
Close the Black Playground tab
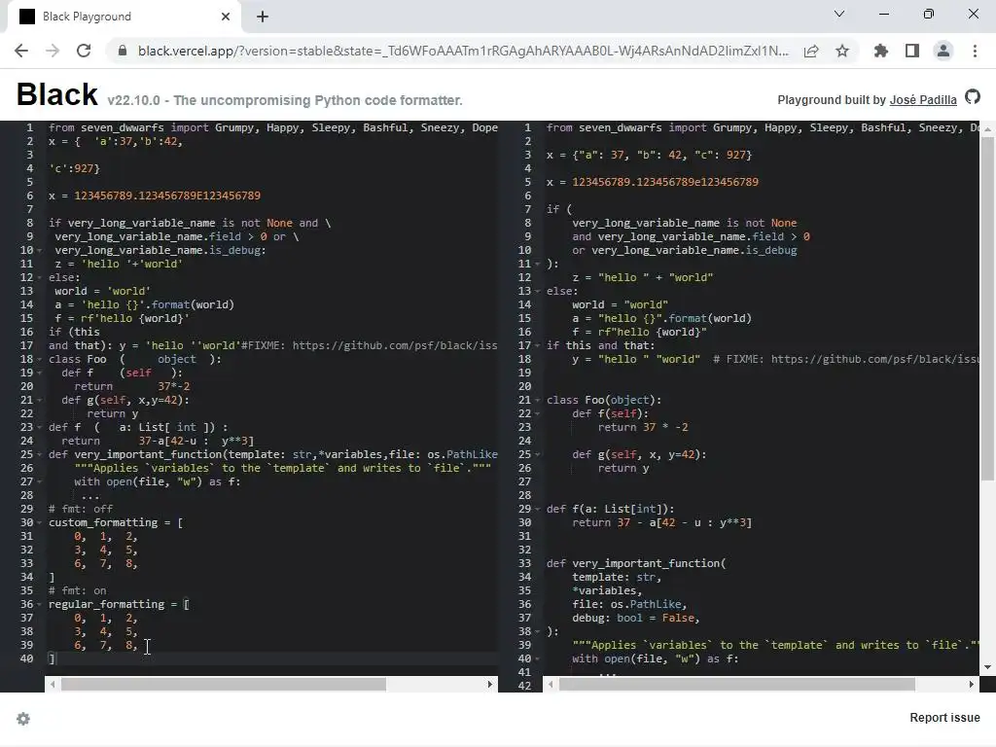pyautogui.click(x=226, y=17)
